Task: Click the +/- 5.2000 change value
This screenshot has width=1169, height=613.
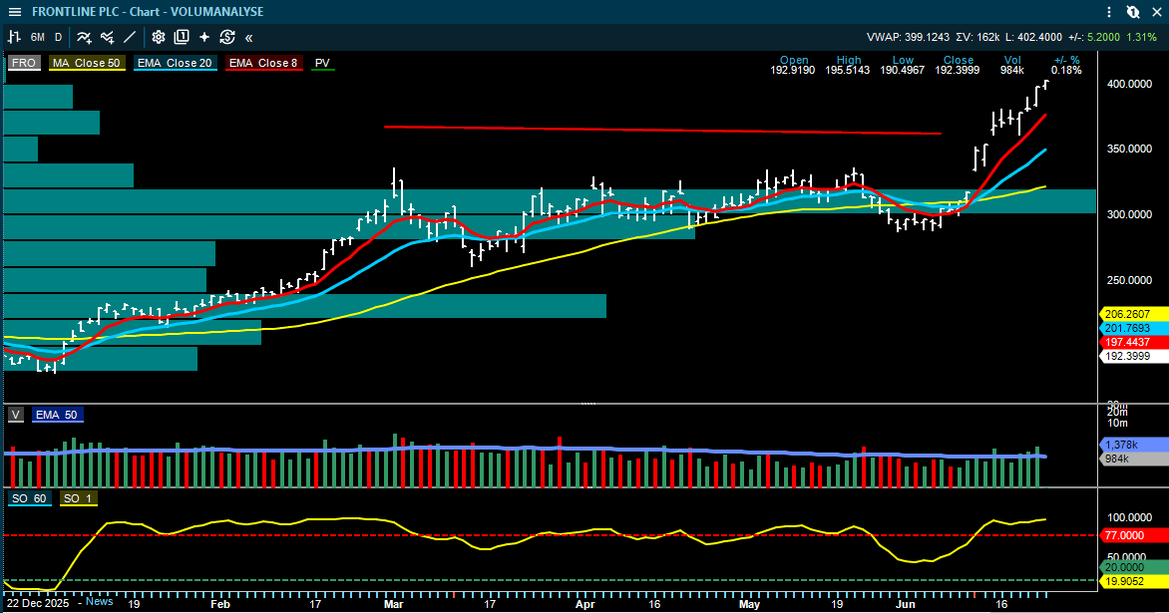Action: point(1094,37)
